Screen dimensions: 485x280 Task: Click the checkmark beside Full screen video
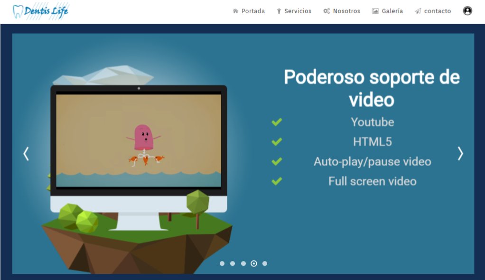(277, 181)
